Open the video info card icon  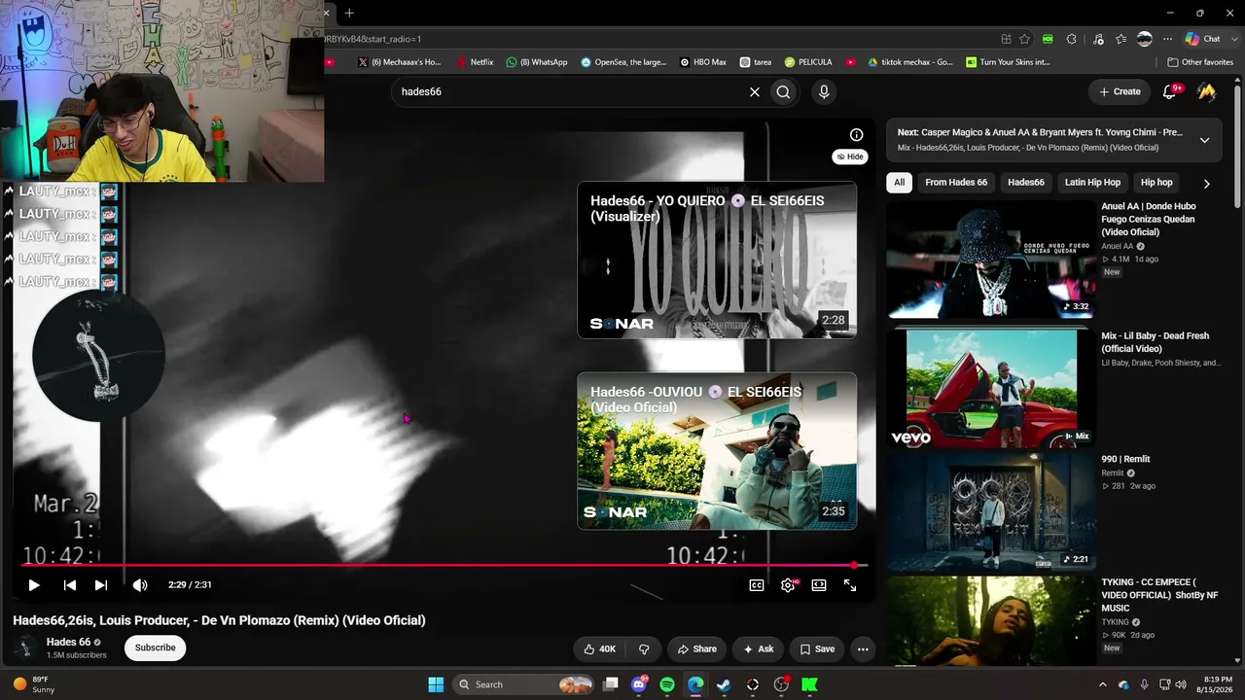[856, 135]
